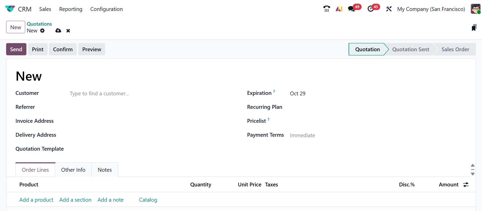Open the column settings adjuster icon
The width and height of the screenshot is (482, 211).
pos(466,185)
